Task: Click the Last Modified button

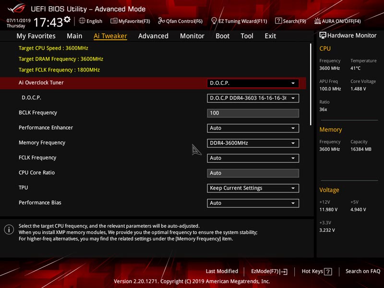Action: (222, 271)
